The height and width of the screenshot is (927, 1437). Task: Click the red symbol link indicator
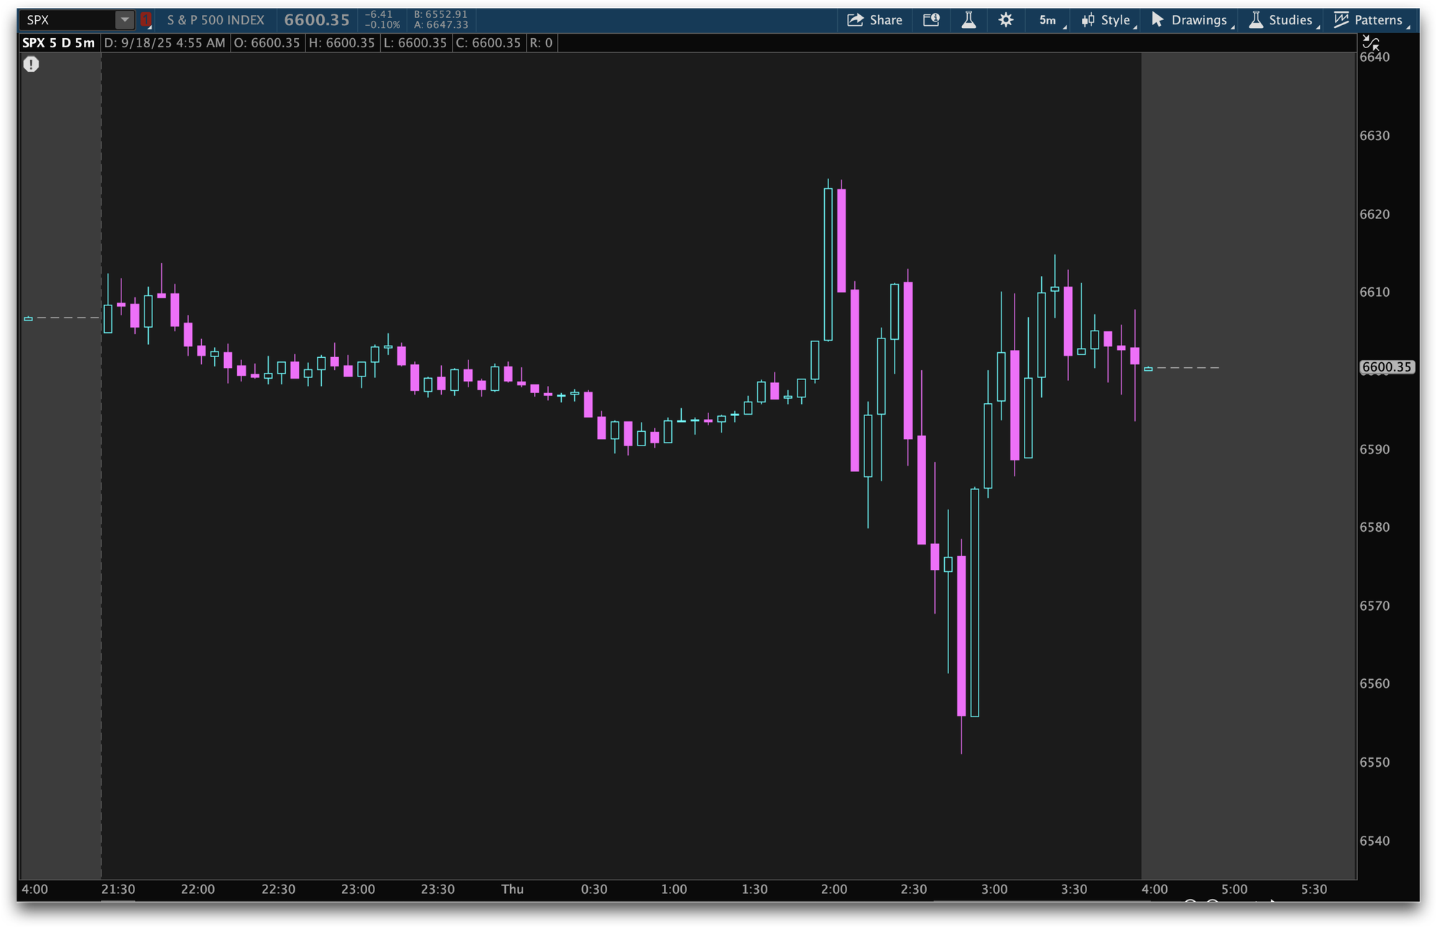[x=146, y=19]
